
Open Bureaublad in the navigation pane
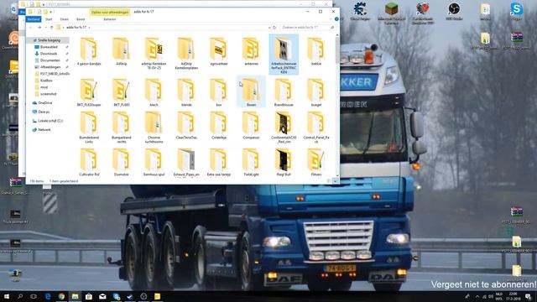pyautogui.click(x=49, y=47)
